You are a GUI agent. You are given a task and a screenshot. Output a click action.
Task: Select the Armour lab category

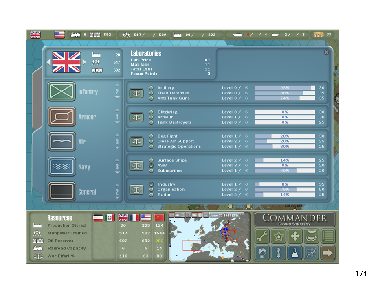point(62,117)
